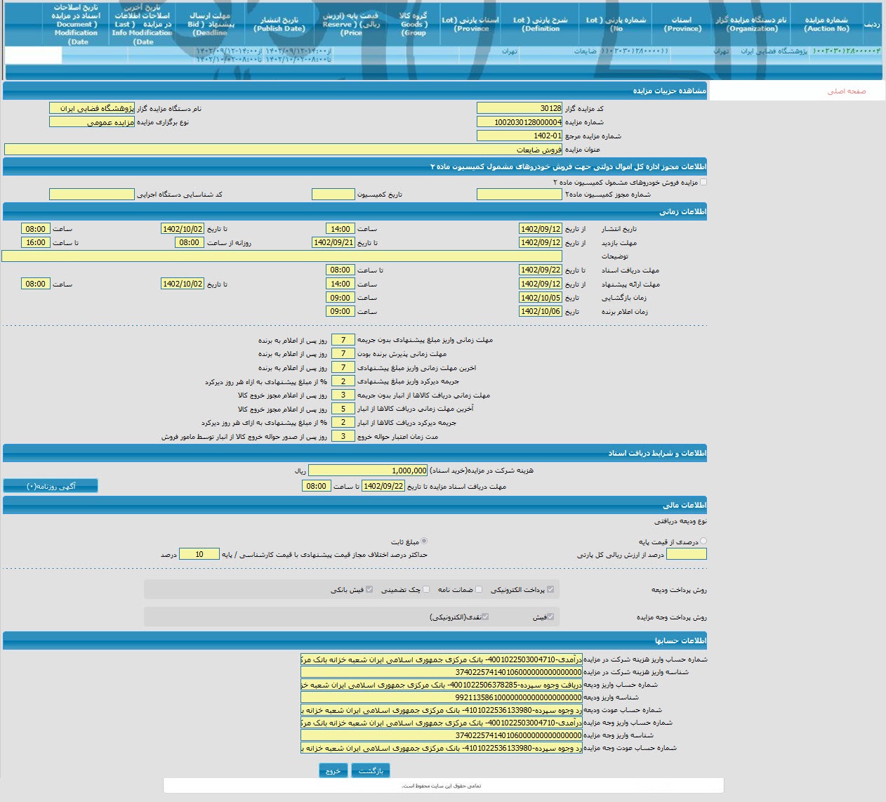Go to صفحه اصلی home page link
This screenshot has width=886, height=802.
[846, 91]
